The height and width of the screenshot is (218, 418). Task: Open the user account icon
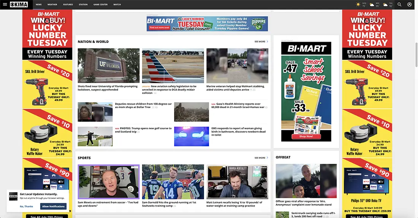410,5
